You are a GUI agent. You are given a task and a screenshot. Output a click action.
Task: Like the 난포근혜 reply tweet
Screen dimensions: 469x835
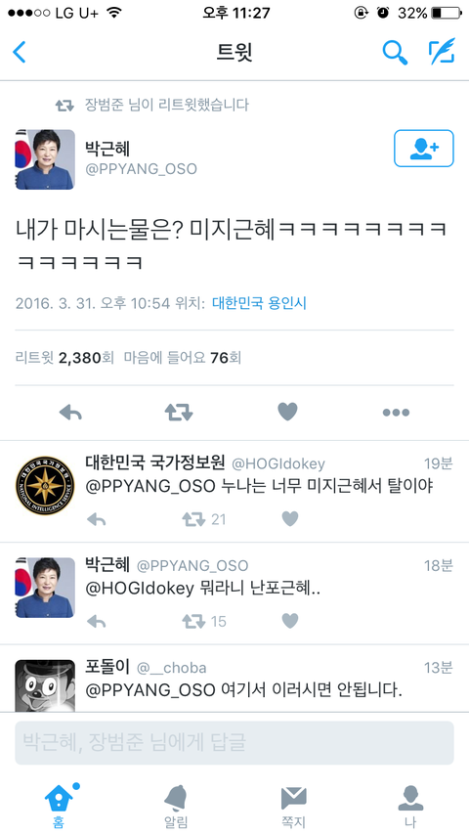[289, 621]
